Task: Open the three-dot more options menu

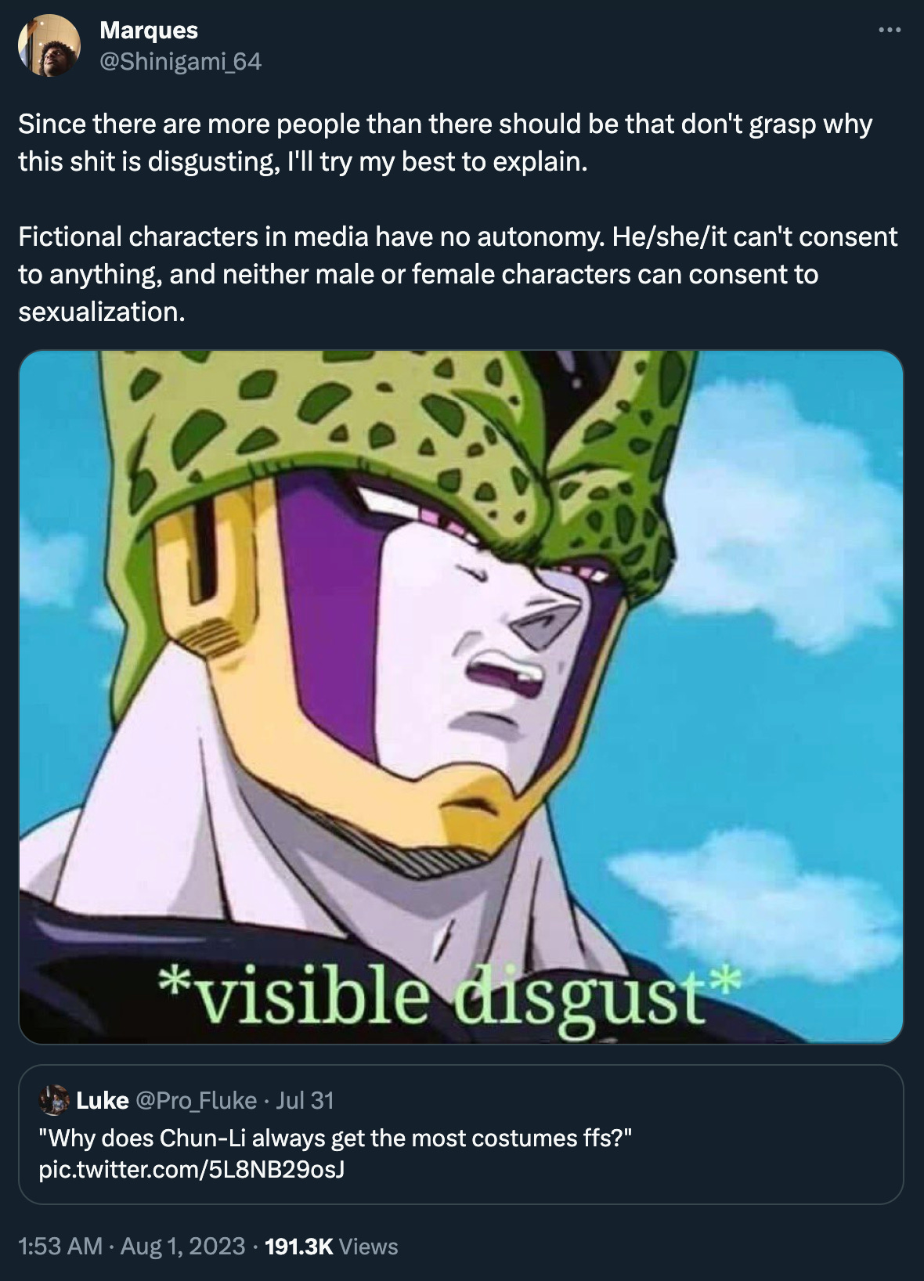Action: point(890,31)
